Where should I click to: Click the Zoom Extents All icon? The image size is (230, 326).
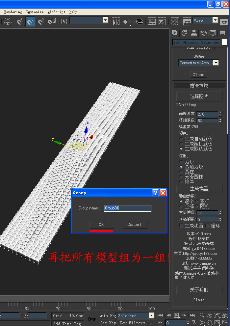pyautogui.click(x=225, y=315)
